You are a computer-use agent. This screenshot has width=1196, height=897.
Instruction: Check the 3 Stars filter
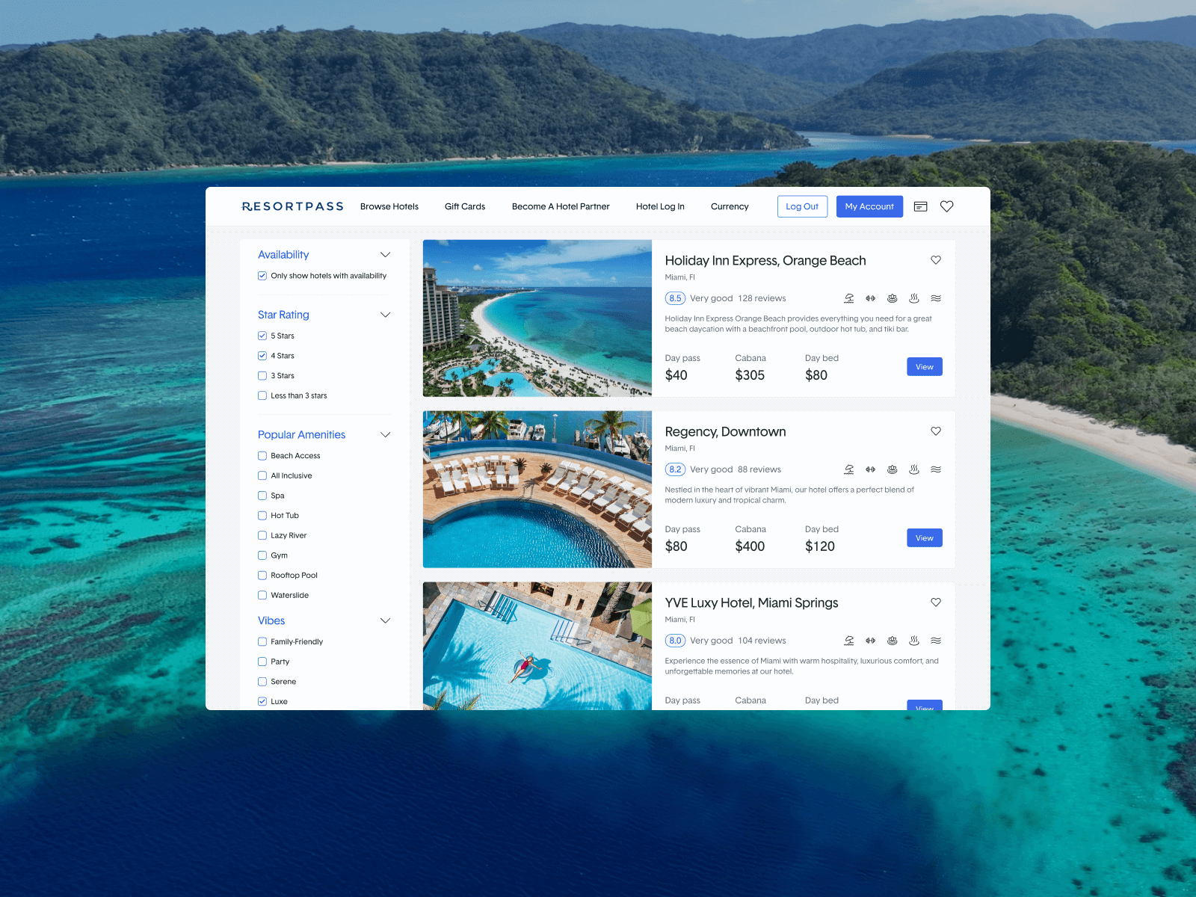click(x=262, y=376)
